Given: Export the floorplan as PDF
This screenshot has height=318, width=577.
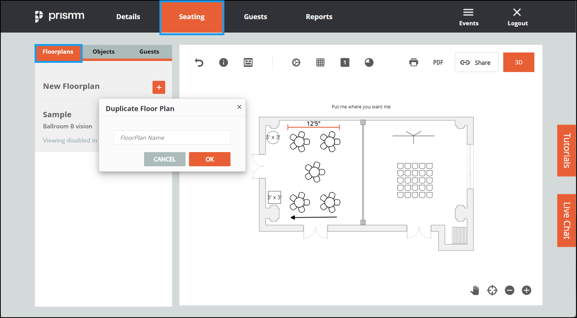Looking at the screenshot, I should point(438,62).
